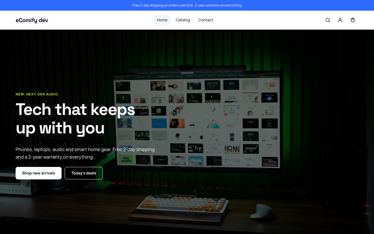This screenshot has height=234, width=374.
Task: Open the account user icon
Action: (340, 20)
